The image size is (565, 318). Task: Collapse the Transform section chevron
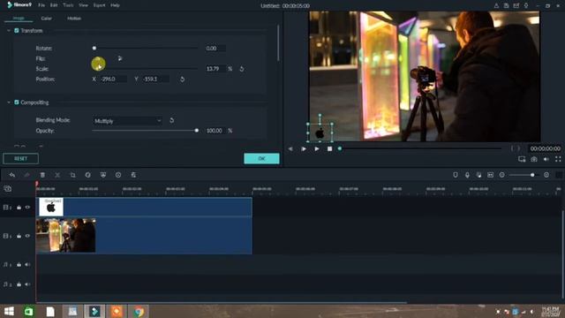coord(9,31)
